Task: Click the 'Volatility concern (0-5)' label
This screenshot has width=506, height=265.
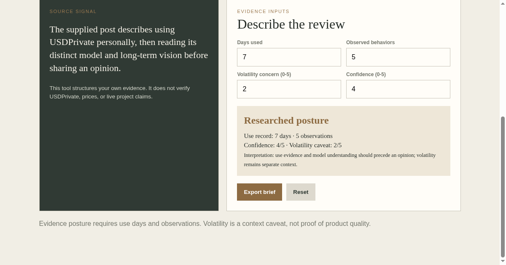Action: click(264, 74)
